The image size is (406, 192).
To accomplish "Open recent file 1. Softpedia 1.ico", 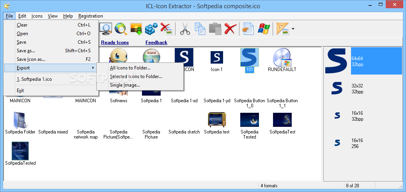I will tap(51, 79).
